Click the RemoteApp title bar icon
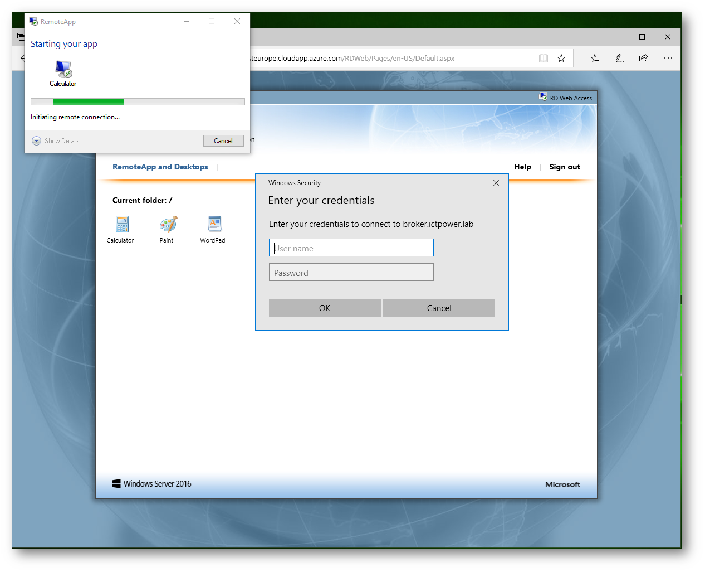The image size is (705, 572). coord(33,21)
